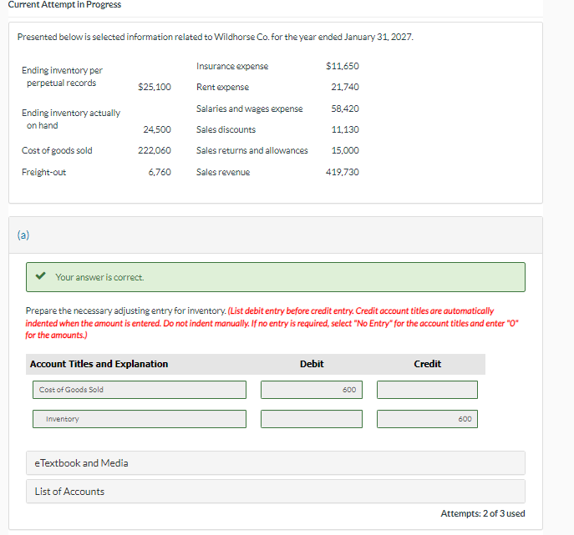Click the 24,500 inventory on hand value
Viewport: 574px width, 535px height.
(157, 129)
